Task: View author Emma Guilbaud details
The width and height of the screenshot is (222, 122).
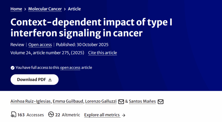Action: point(68,101)
